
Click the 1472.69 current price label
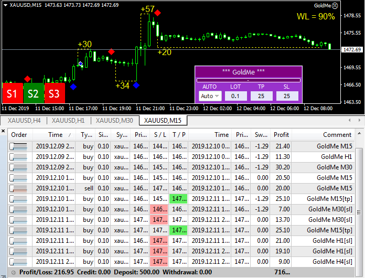(x=352, y=50)
